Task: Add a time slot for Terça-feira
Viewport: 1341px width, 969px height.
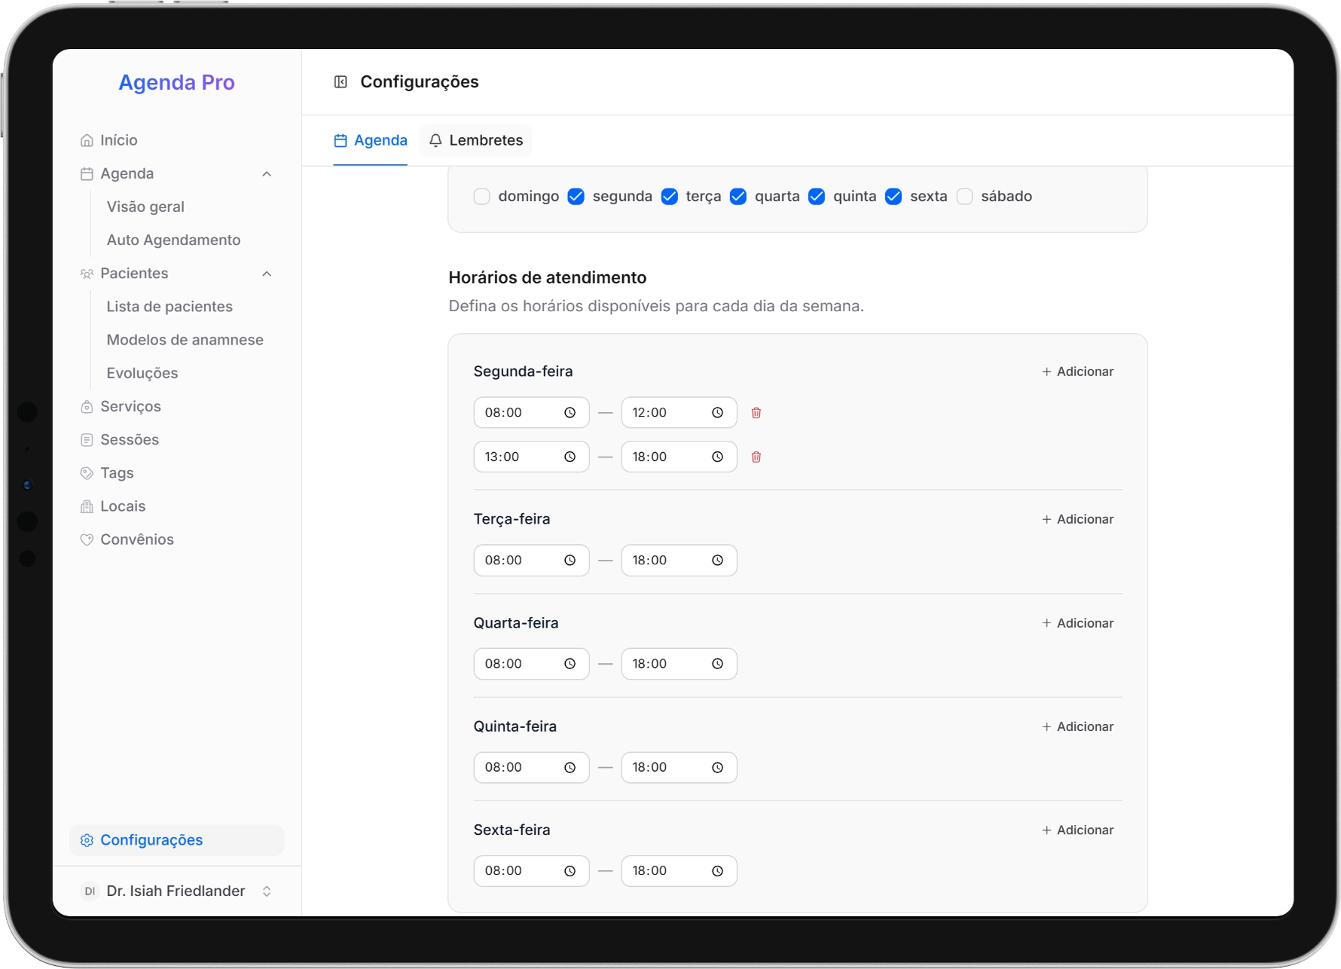Action: [x=1077, y=519]
